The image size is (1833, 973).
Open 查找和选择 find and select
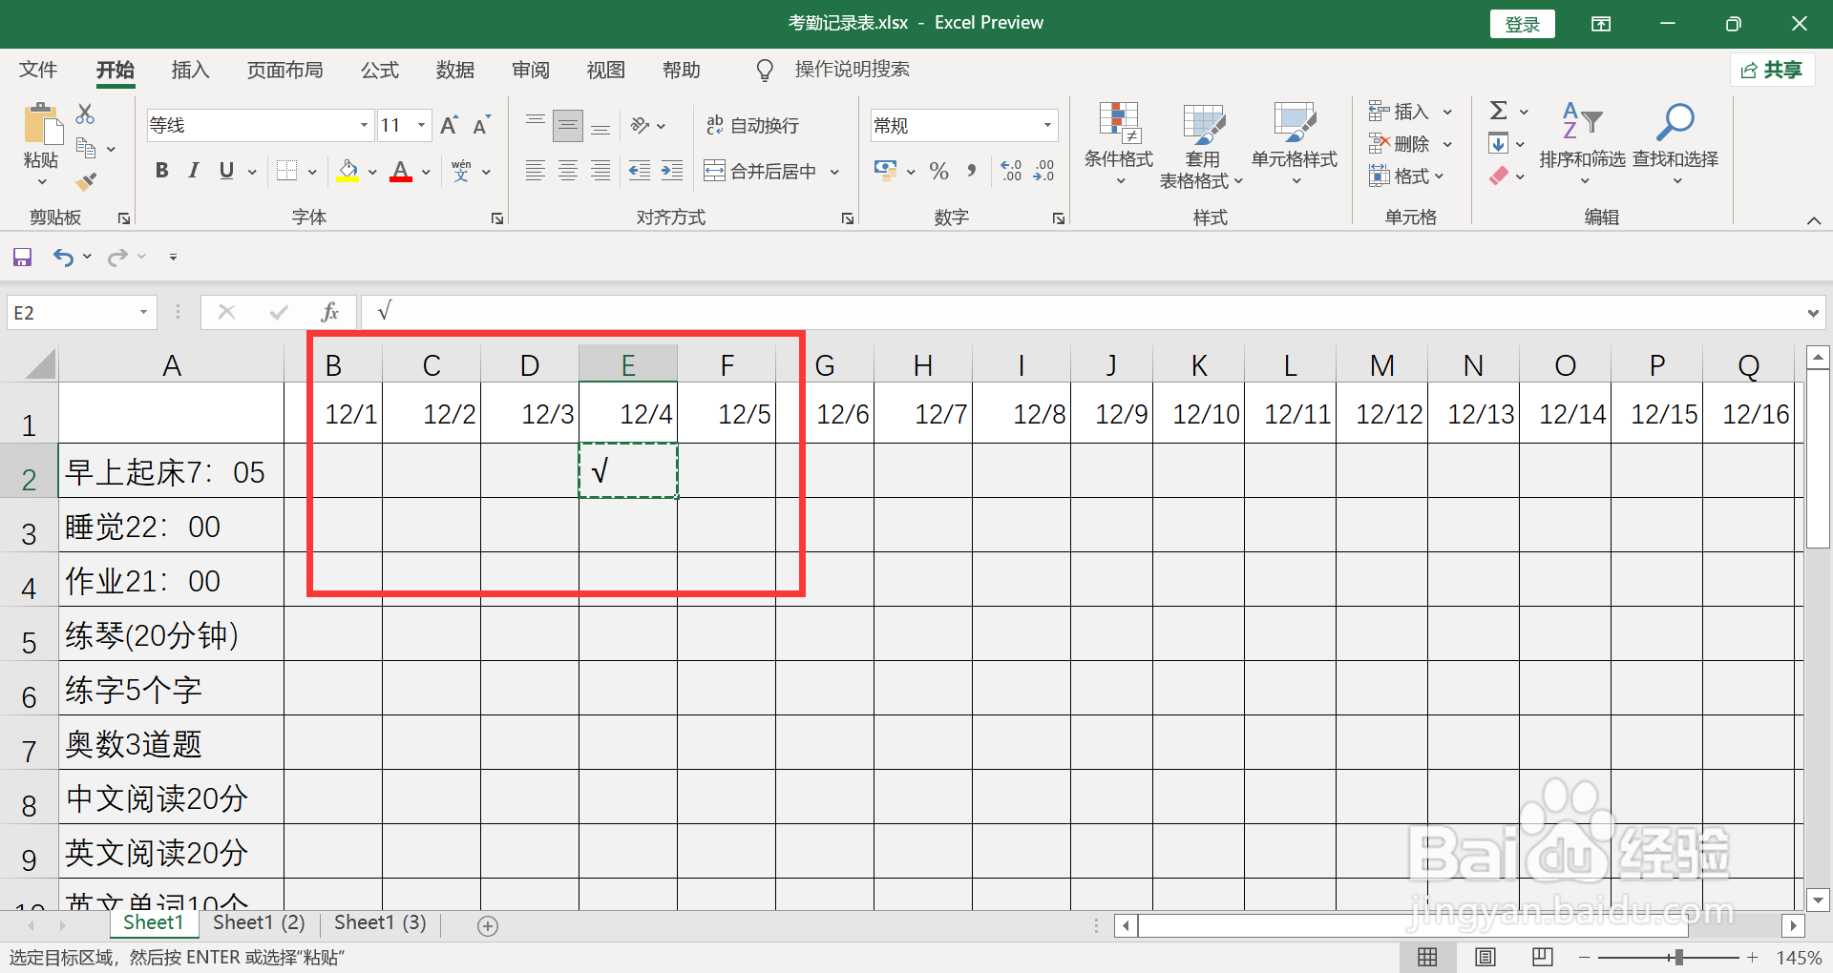[1675, 144]
